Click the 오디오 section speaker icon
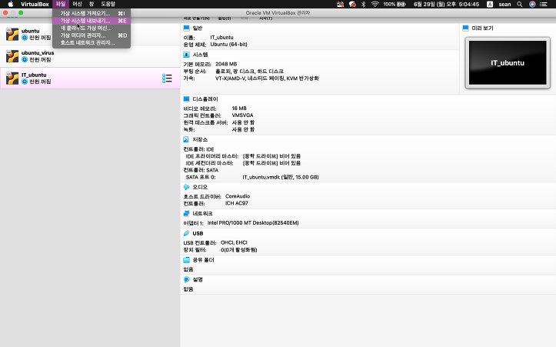This screenshot has width=556, height=347. [186, 187]
